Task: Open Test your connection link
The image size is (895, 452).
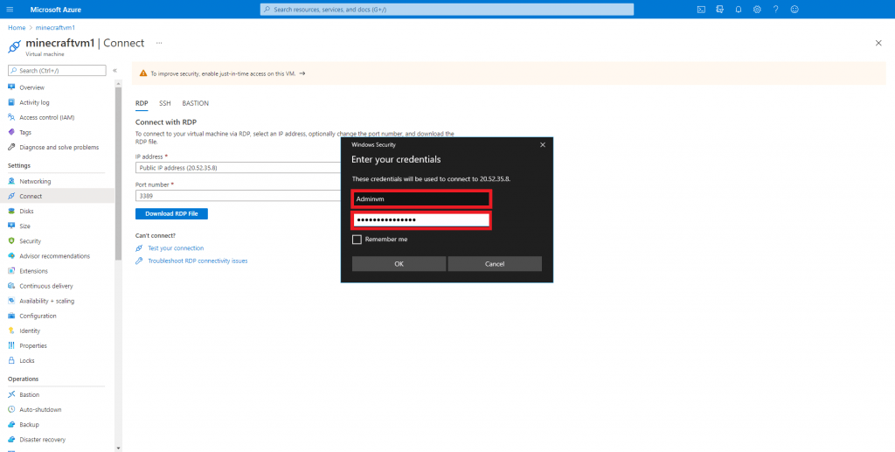Action: tap(176, 248)
